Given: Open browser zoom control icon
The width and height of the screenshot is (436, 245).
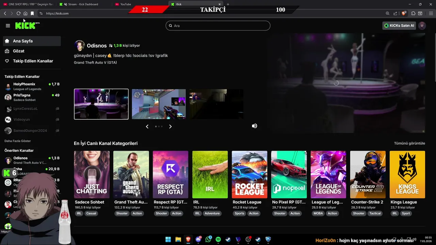Looking at the screenshot, I should (x=388, y=13).
